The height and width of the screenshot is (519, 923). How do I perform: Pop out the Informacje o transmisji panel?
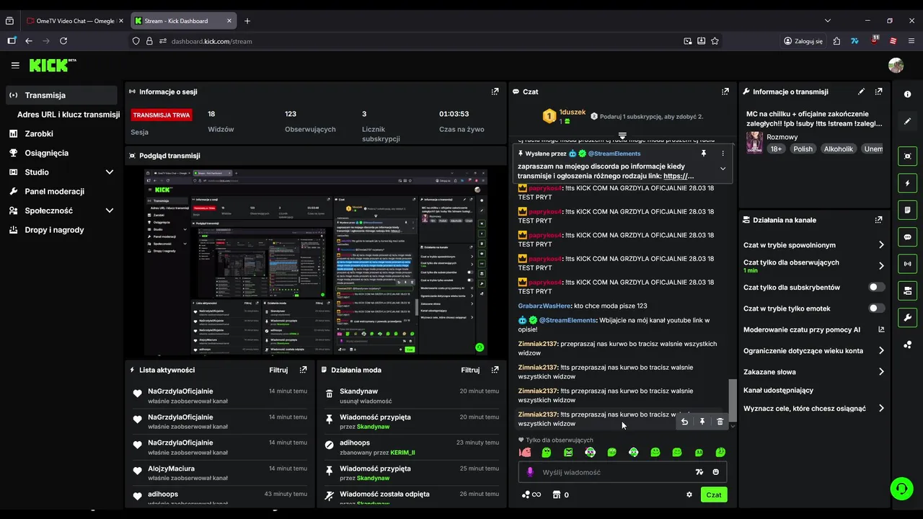pyautogui.click(x=878, y=92)
